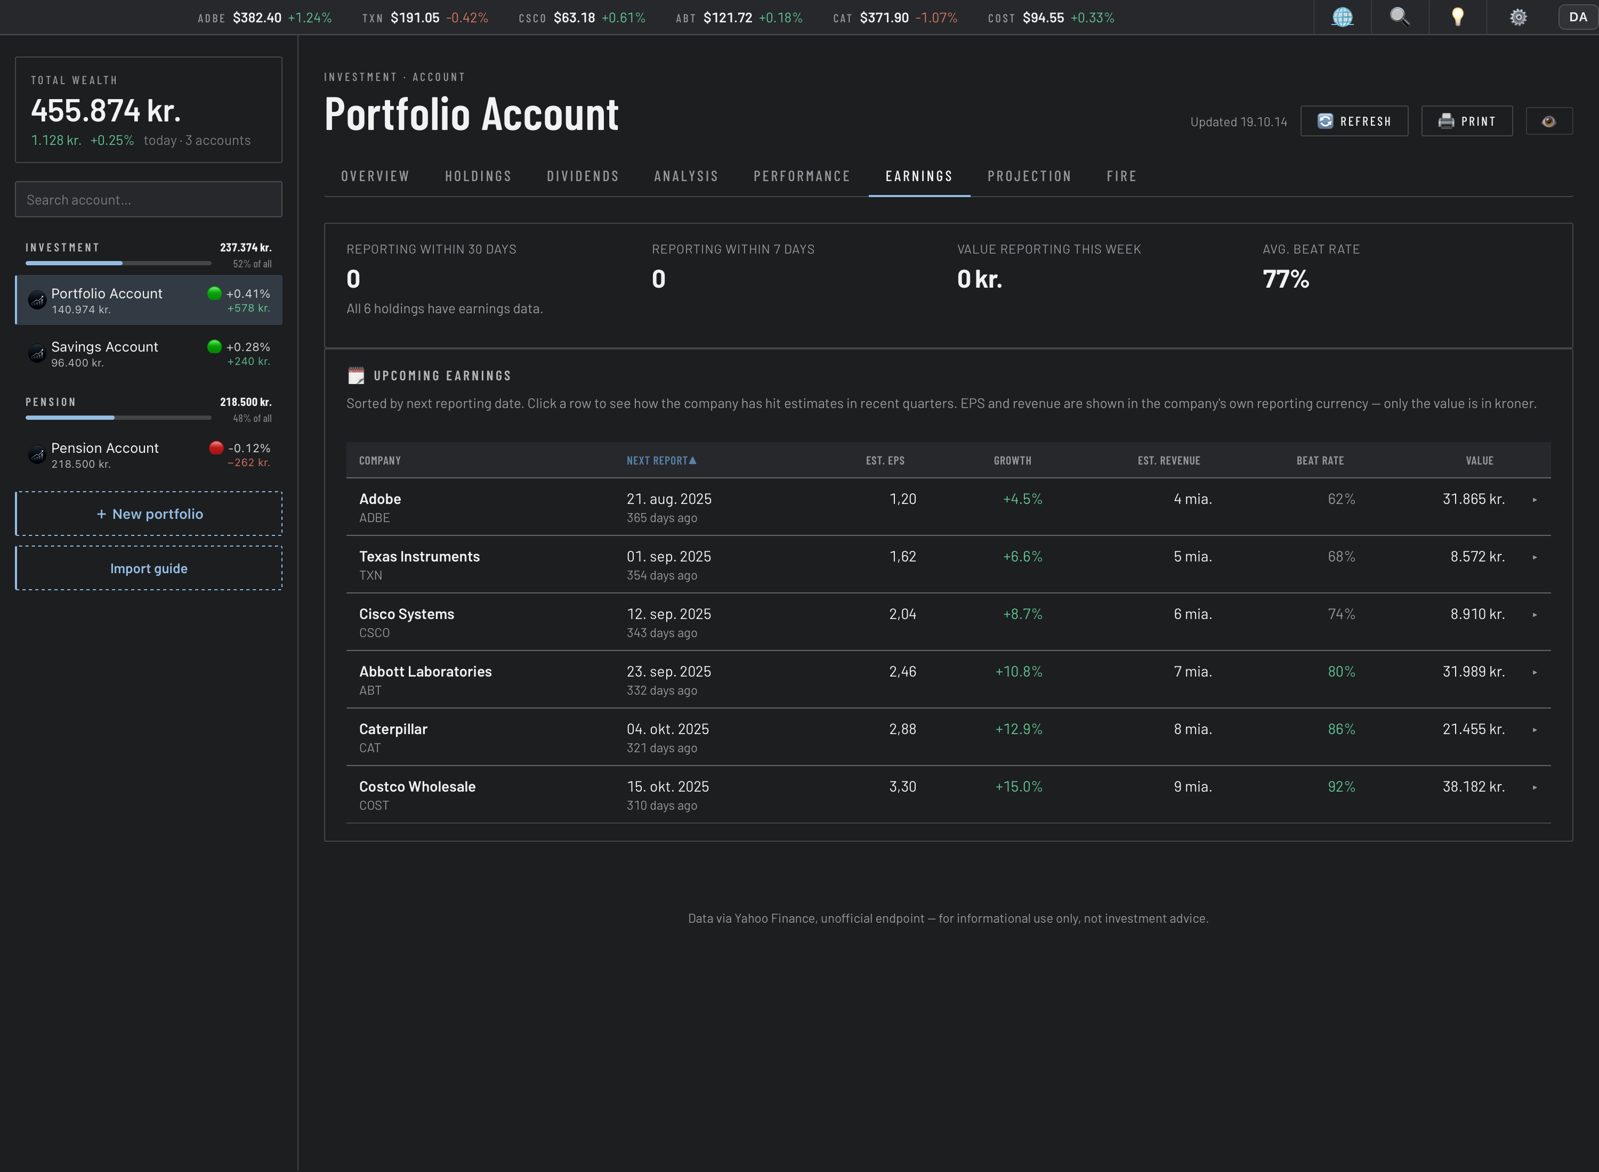Open the FIRE tab

(1122, 176)
